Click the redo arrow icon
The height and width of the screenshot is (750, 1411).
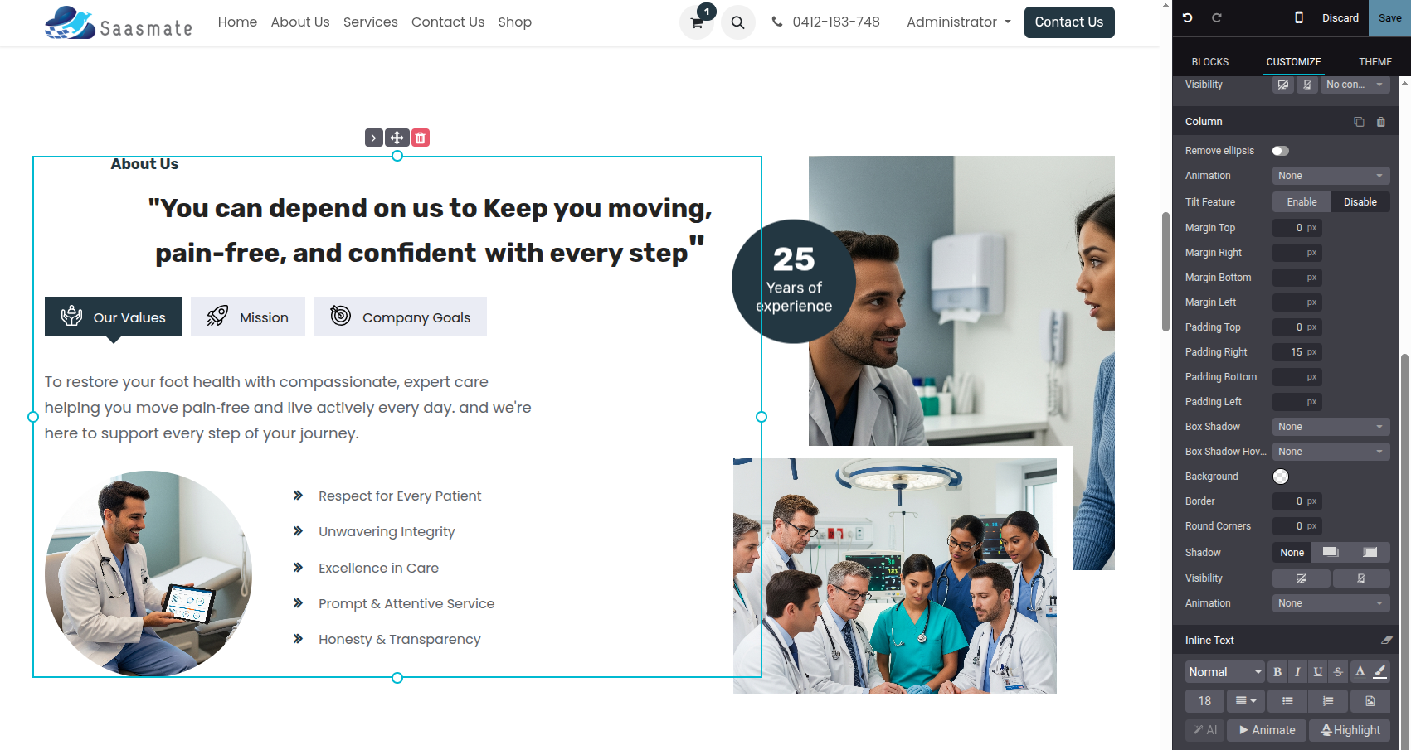[1217, 17]
